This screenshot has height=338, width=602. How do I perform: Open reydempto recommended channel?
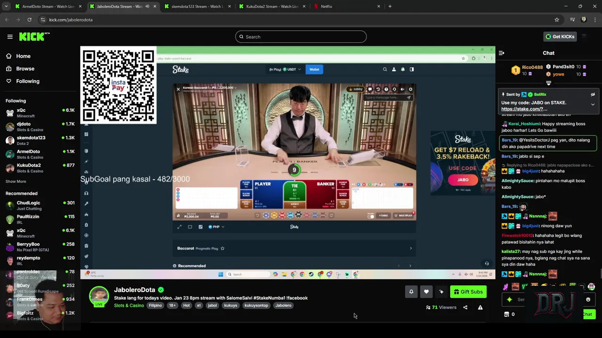click(40, 260)
